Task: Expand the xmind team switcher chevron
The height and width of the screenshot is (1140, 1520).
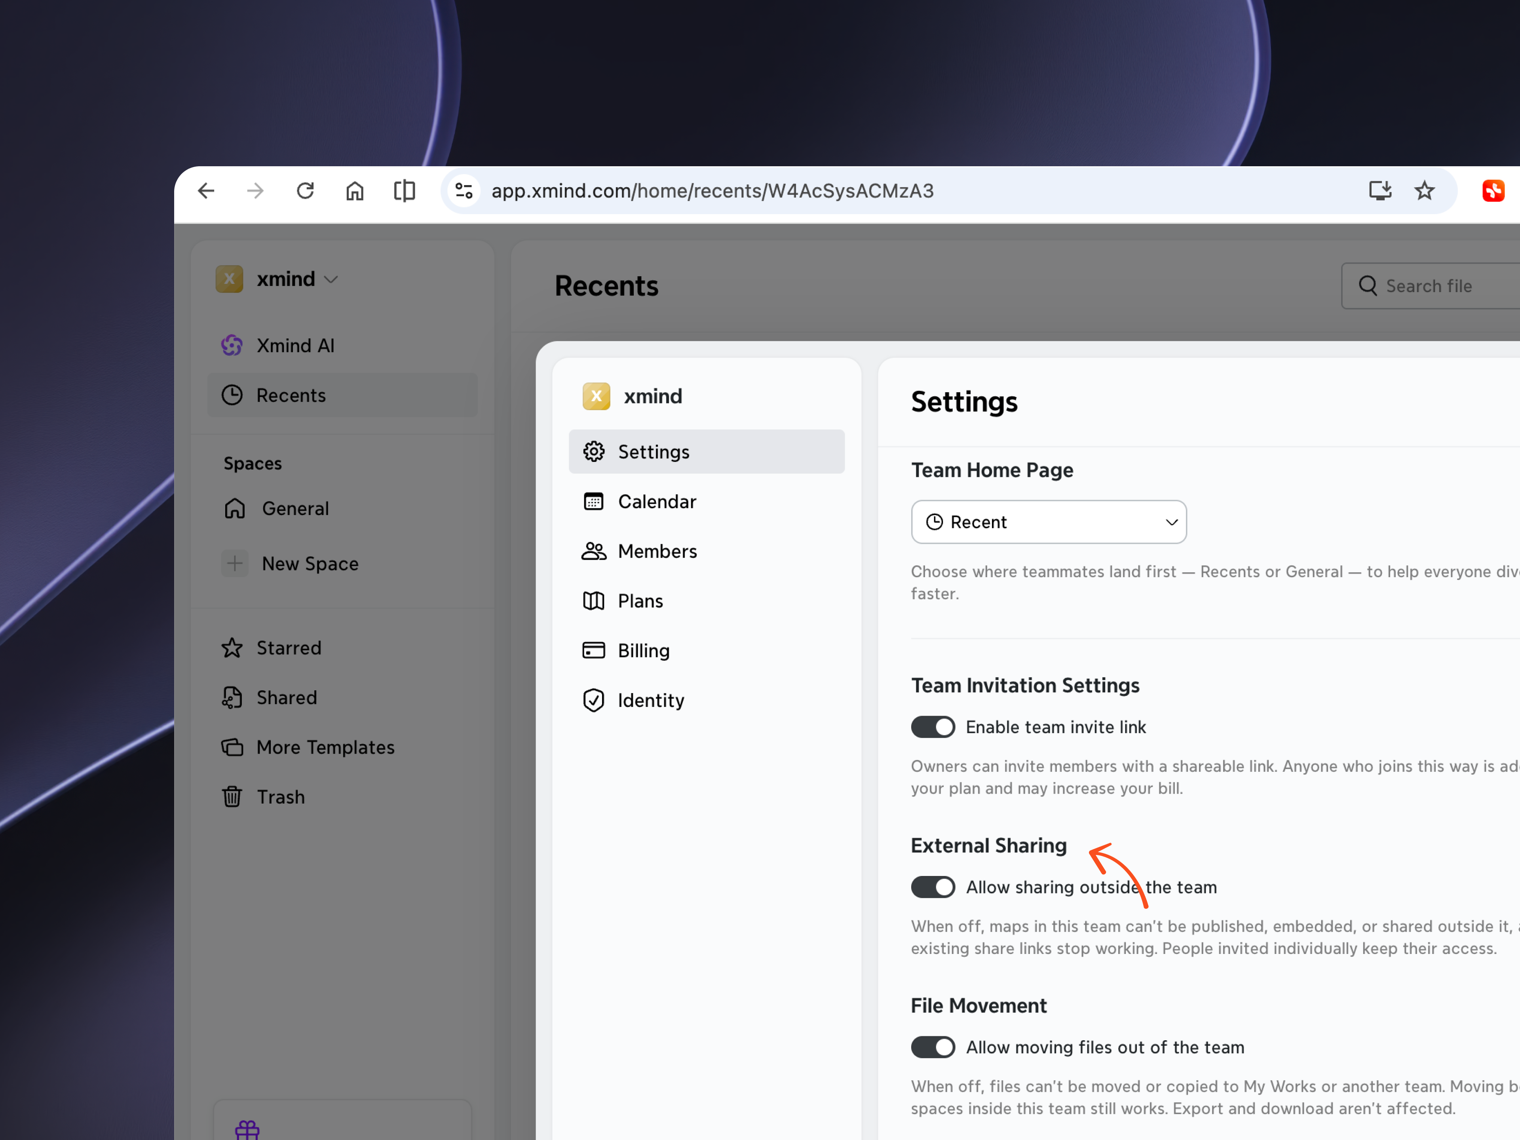Action: [331, 280]
